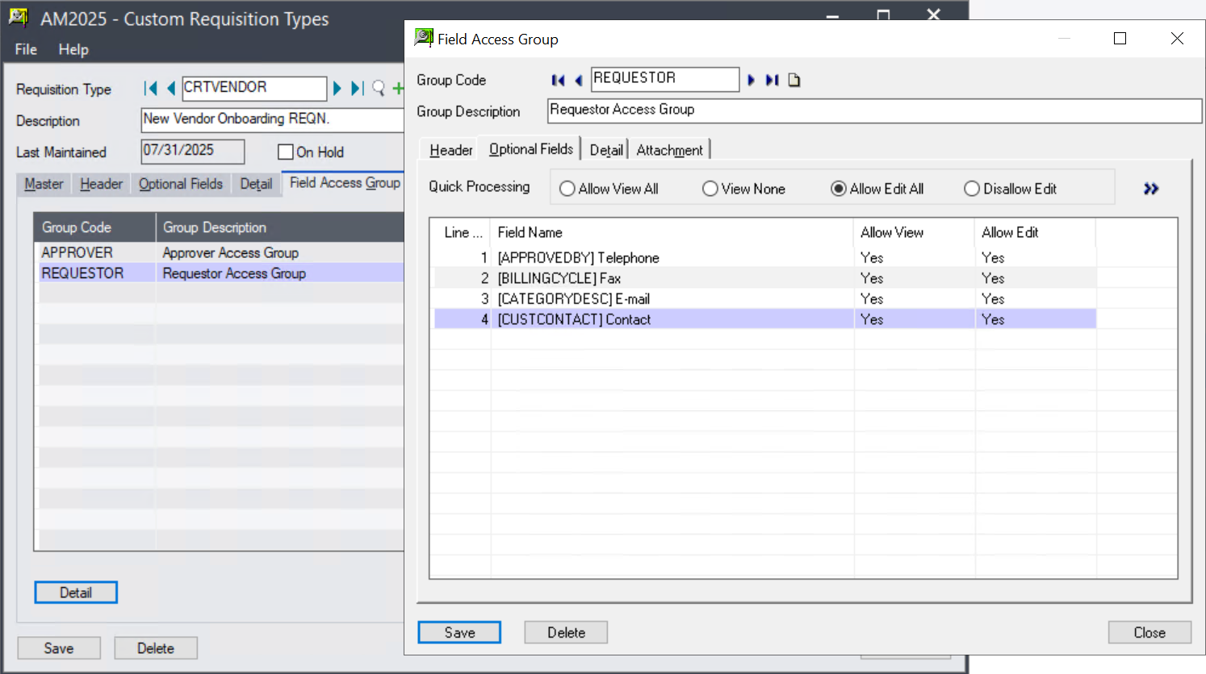The height and width of the screenshot is (674, 1206).
Task: Click Approver Access Group description cell
Action: click(279, 252)
